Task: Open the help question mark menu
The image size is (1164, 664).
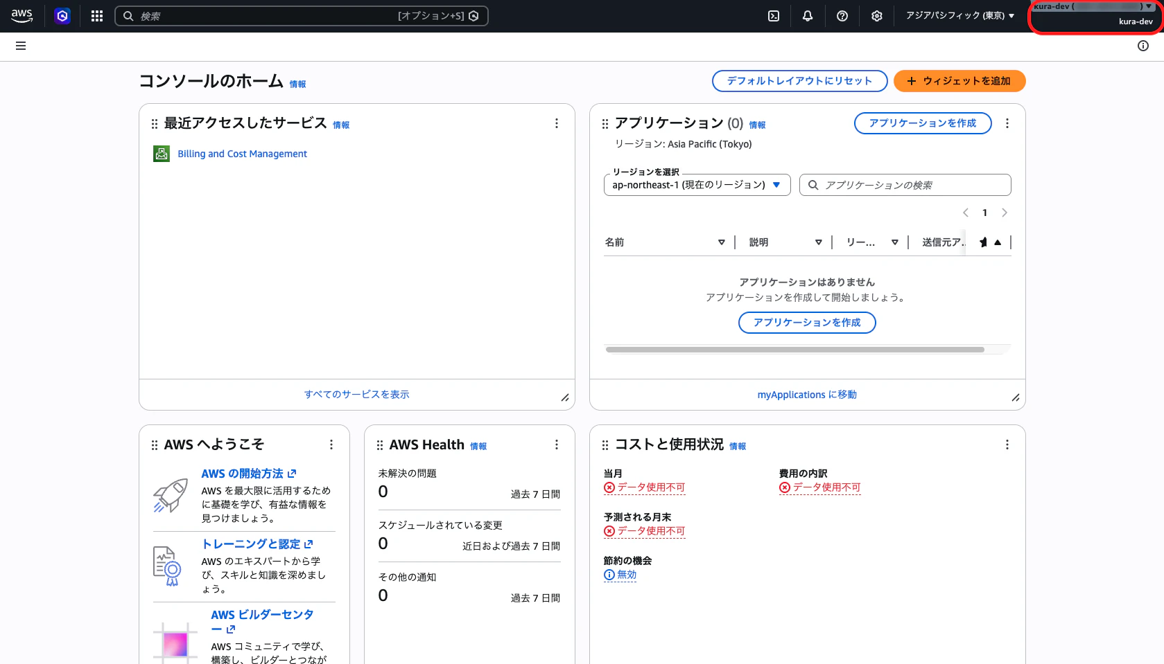Action: pos(842,16)
